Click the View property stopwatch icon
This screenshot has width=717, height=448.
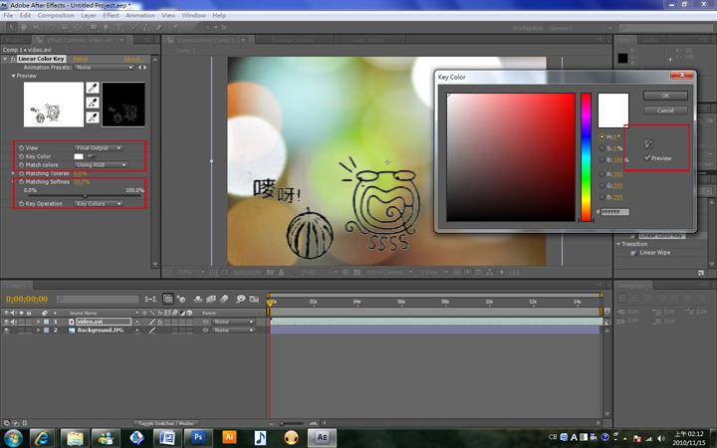tap(21, 147)
